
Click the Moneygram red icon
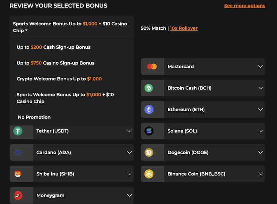[x=18, y=195]
